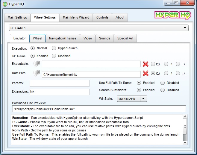197x155 pixels.
Task: Select HyperLaunch execution mode
Action: pyautogui.click(x=54, y=48)
